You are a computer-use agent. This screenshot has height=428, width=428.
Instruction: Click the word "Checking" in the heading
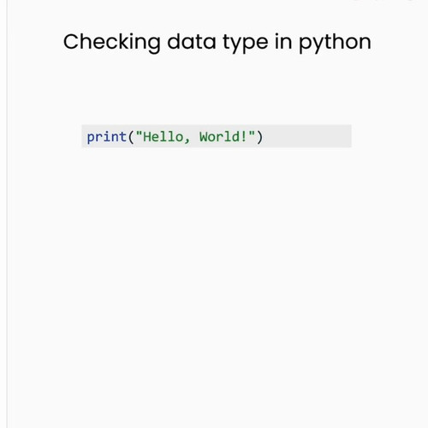[111, 43]
